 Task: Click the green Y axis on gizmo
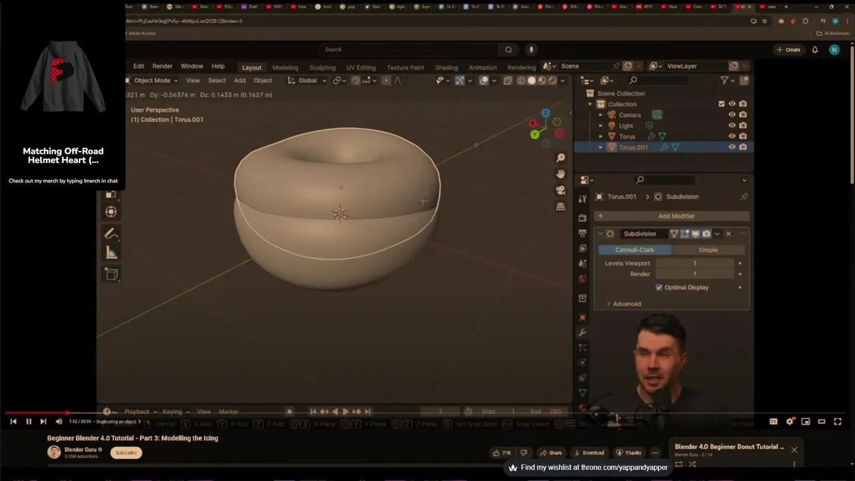tap(534, 135)
